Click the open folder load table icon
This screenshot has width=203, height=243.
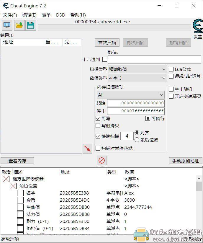point(19,25)
